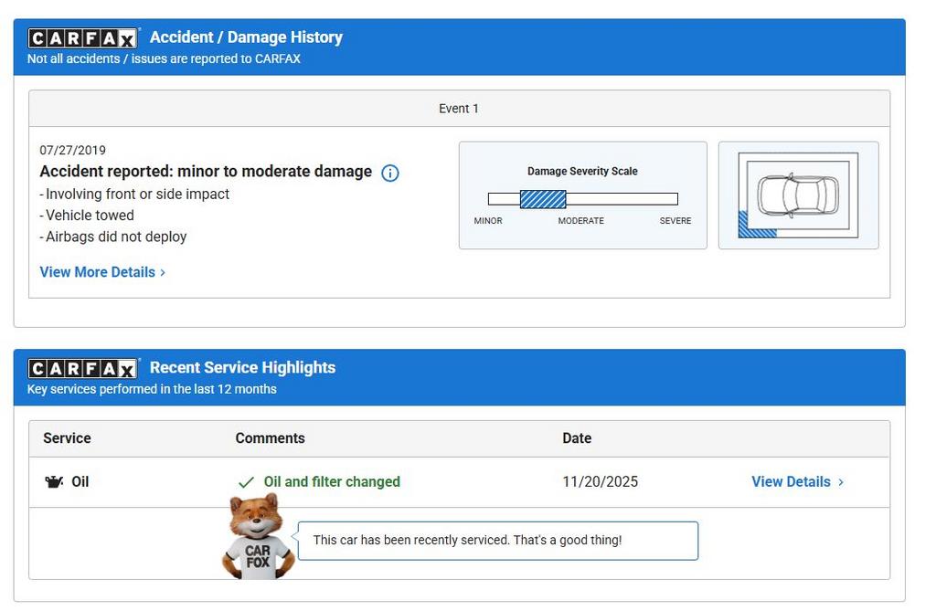Click the hatched segment on the Damage Severity Scale
The image size is (936, 611).
543,199
